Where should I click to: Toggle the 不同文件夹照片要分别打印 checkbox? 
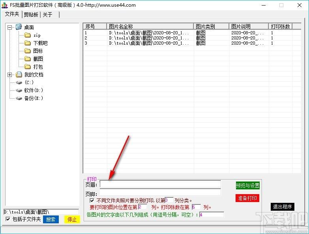(92, 200)
